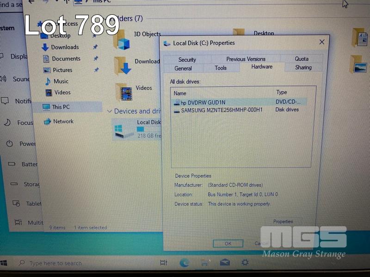Click the Focus assist moon icon

click(x=7, y=122)
